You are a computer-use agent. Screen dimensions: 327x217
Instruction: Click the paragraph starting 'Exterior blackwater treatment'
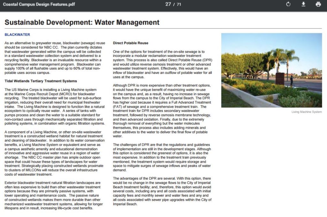coord(55,195)
